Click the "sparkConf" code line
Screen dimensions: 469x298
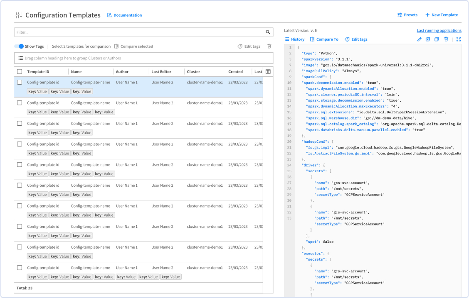coord(316,77)
